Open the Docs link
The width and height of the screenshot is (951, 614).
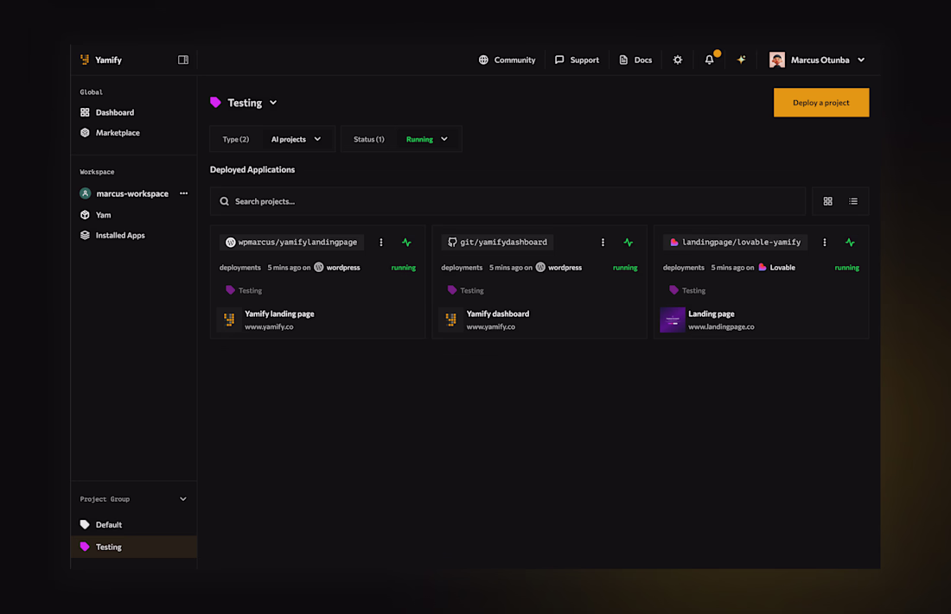click(x=635, y=60)
